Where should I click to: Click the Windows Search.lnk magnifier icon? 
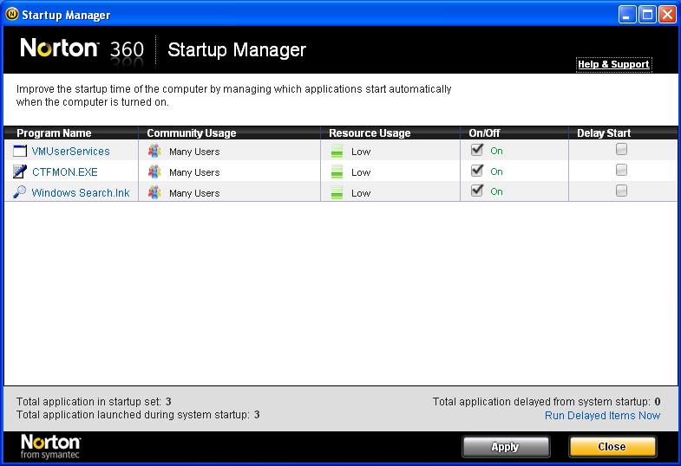pyautogui.click(x=20, y=192)
